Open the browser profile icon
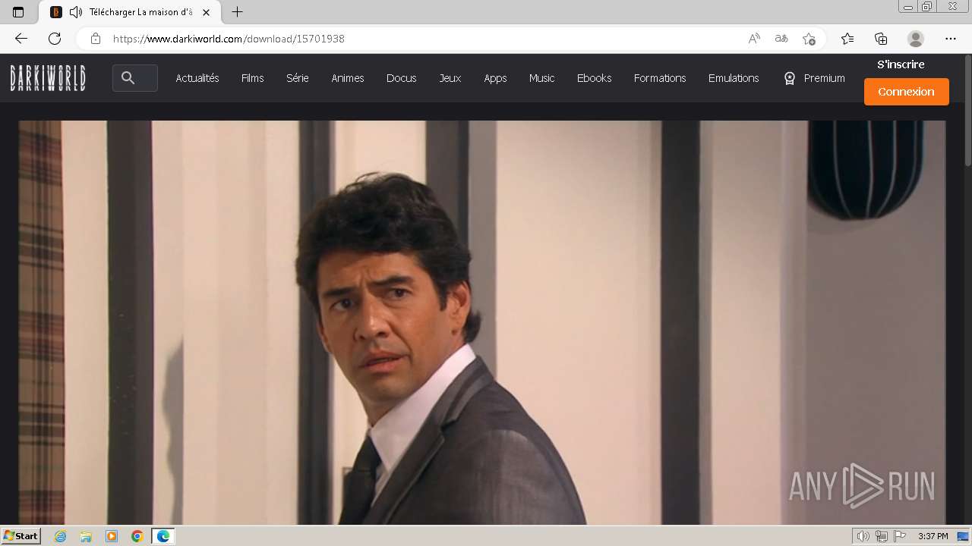This screenshot has width=972, height=546. click(916, 39)
